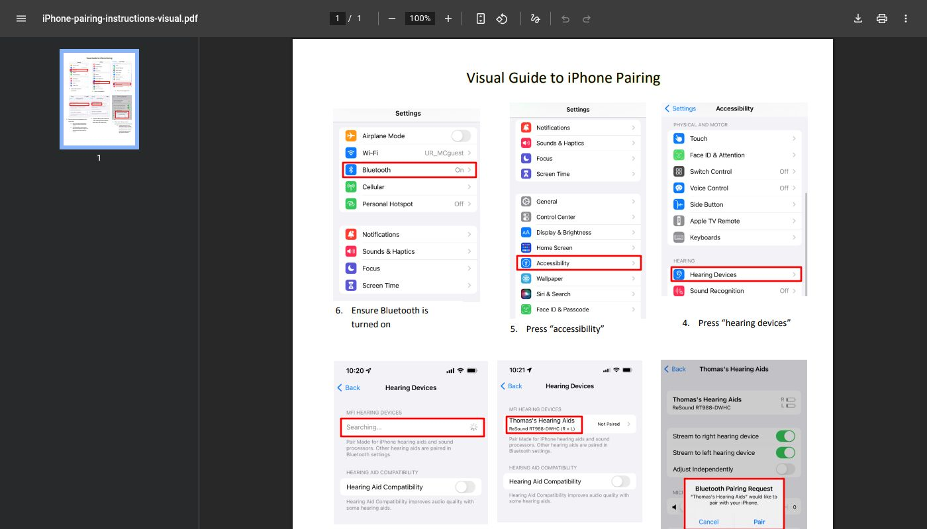The image size is (927, 529).
Task: Click the zoom in plus icon
Action: (x=448, y=19)
